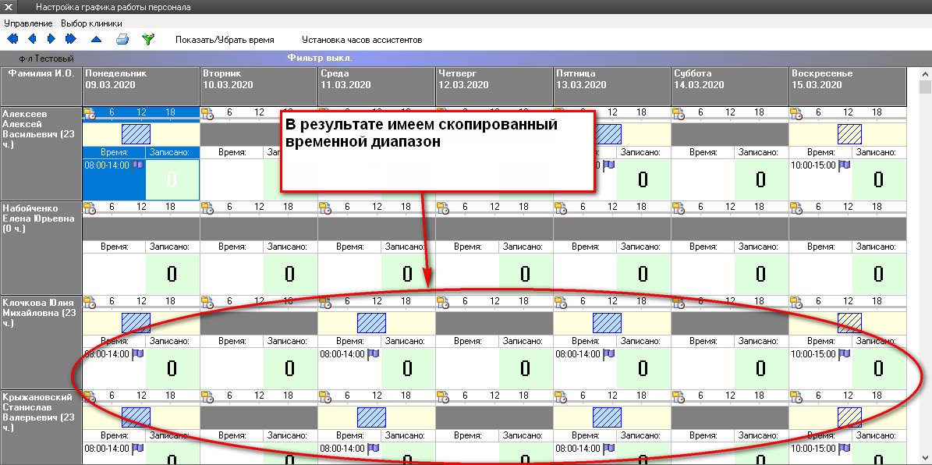Go to previous week with single left arrow
Viewport: 932px width, 465px height.
32,39
